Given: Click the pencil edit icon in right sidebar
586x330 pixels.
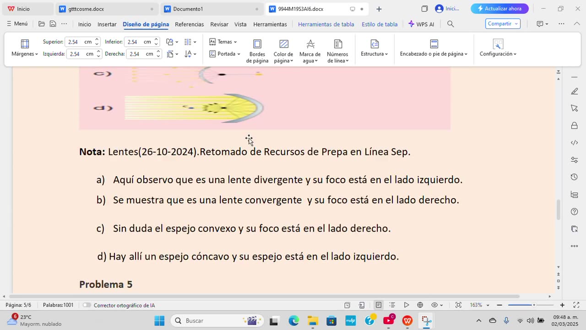Looking at the screenshot, I should (575, 91).
